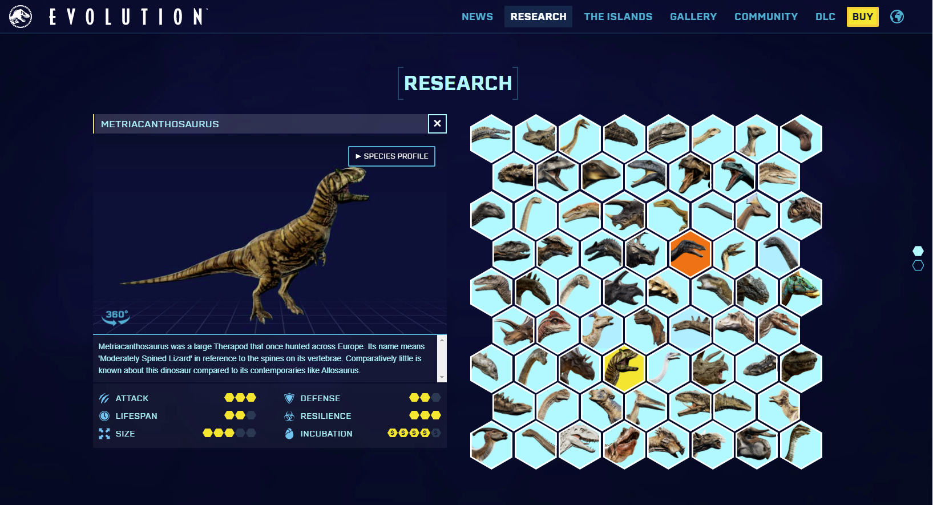The height and width of the screenshot is (505, 933).
Task: Open the Community section
Action: point(766,17)
